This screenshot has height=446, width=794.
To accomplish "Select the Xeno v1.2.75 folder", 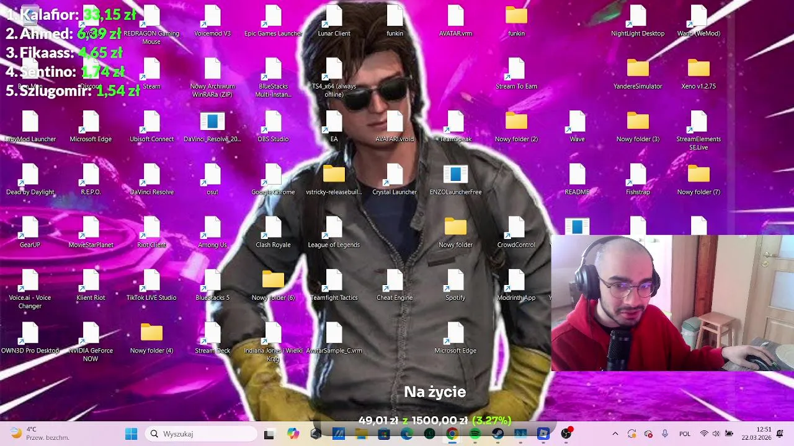I will pos(698,74).
